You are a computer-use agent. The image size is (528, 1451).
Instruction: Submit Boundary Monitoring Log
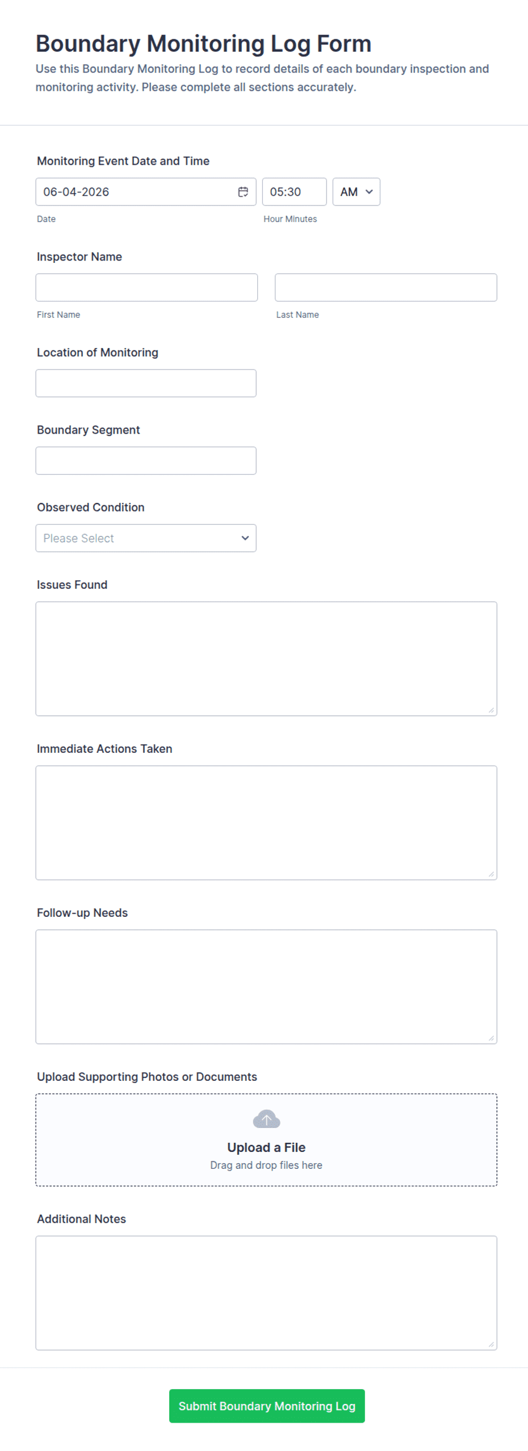(x=267, y=1406)
